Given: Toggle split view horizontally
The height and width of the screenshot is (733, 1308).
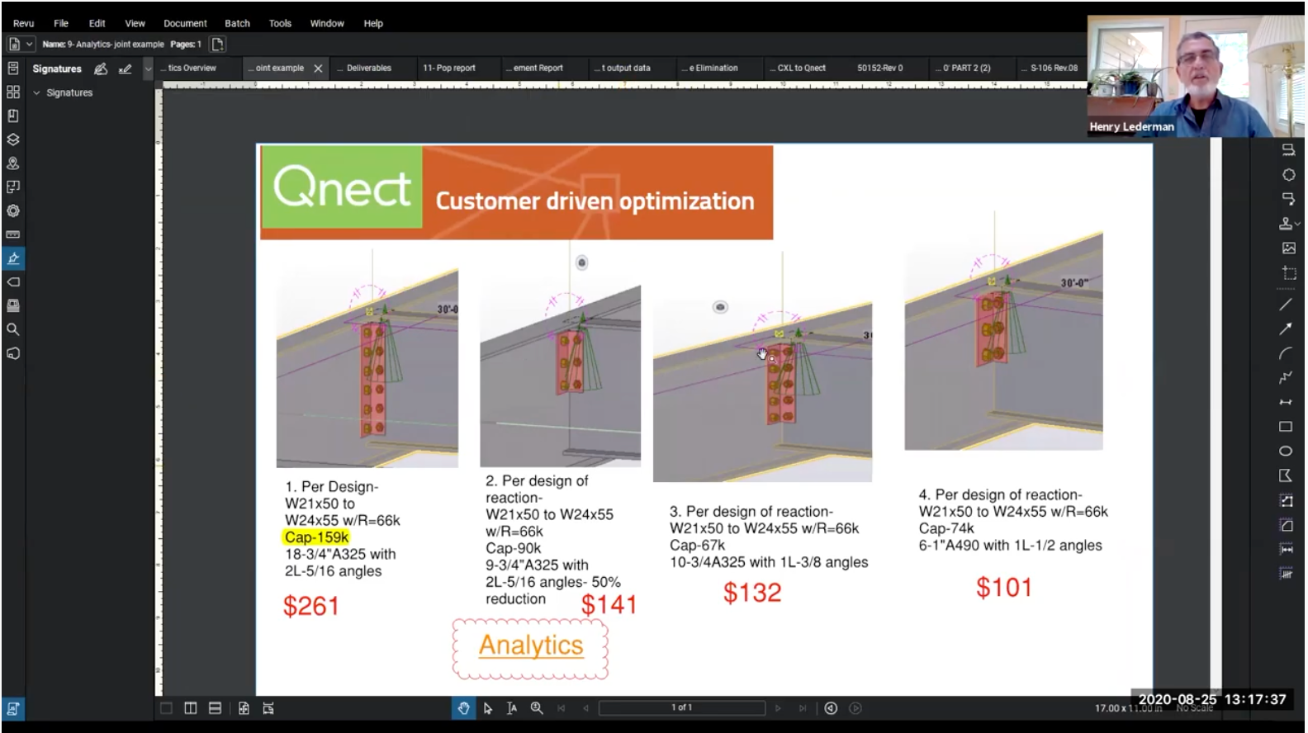Looking at the screenshot, I should coord(215,708).
